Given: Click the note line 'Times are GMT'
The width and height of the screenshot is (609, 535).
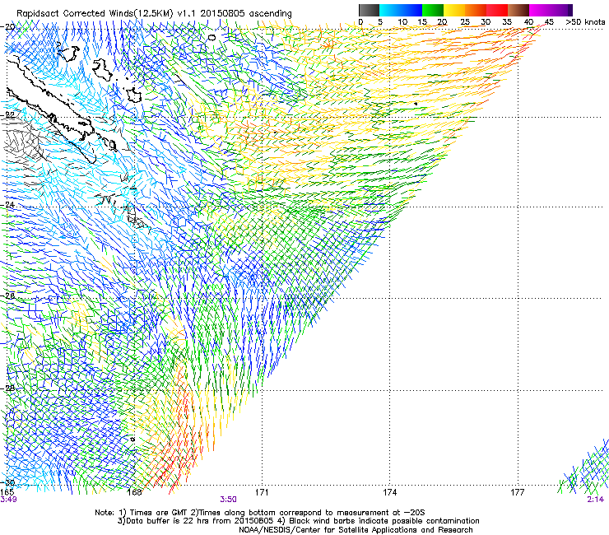Looking at the screenshot, I should 160,513.
